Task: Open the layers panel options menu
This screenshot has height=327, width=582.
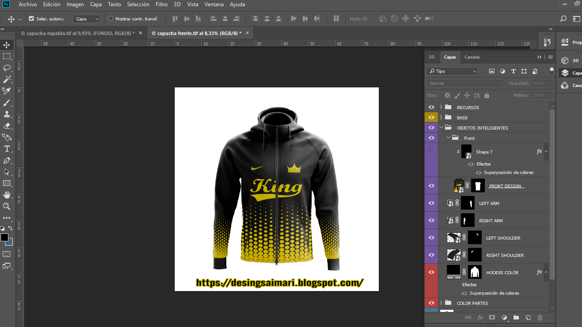Action: point(550,57)
